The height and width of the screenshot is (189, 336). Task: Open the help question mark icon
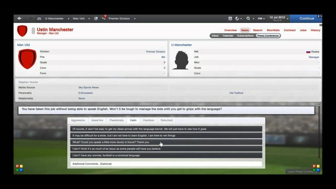tap(230, 19)
